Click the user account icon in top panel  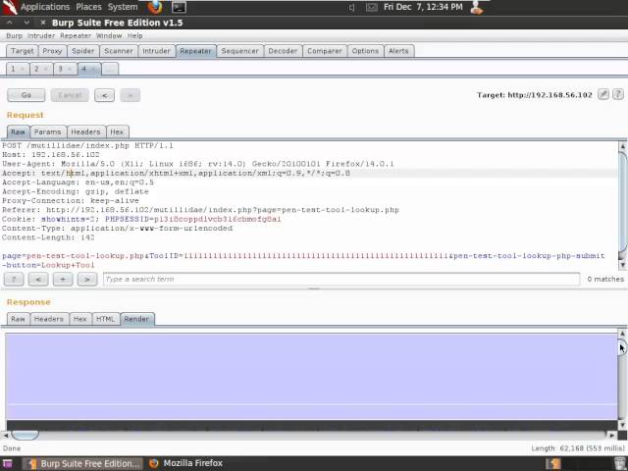(476, 7)
